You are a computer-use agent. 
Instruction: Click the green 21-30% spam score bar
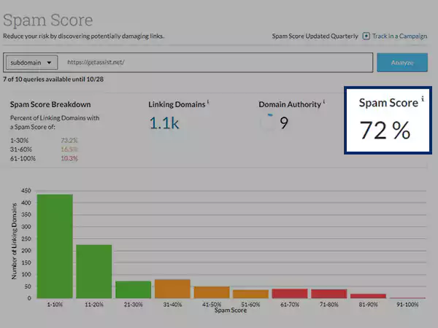pyautogui.click(x=133, y=289)
